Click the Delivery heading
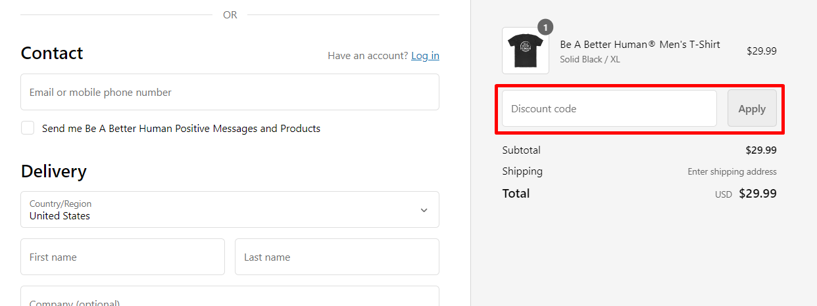This screenshot has width=817, height=306. coord(53,171)
